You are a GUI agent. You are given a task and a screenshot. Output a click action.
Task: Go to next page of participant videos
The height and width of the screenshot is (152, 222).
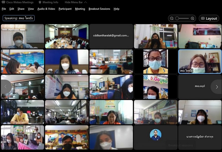pos(217,87)
